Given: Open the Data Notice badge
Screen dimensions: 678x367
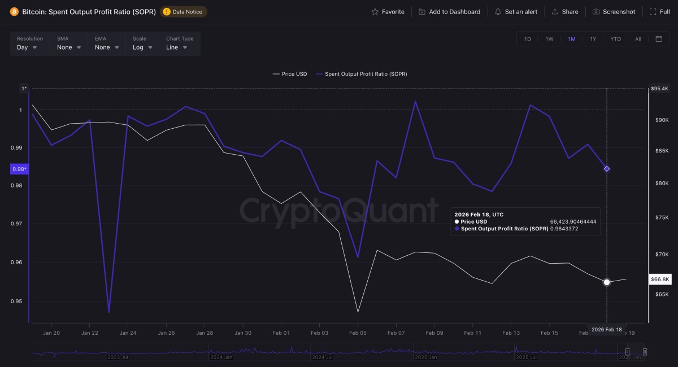Looking at the screenshot, I should [x=184, y=11].
